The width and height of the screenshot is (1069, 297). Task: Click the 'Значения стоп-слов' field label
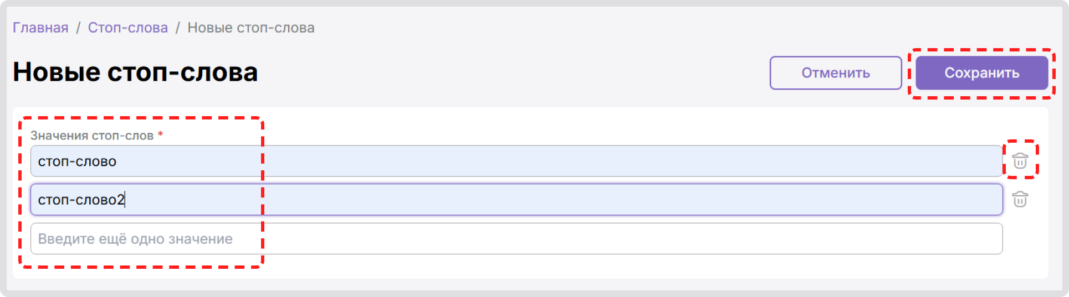(92, 136)
